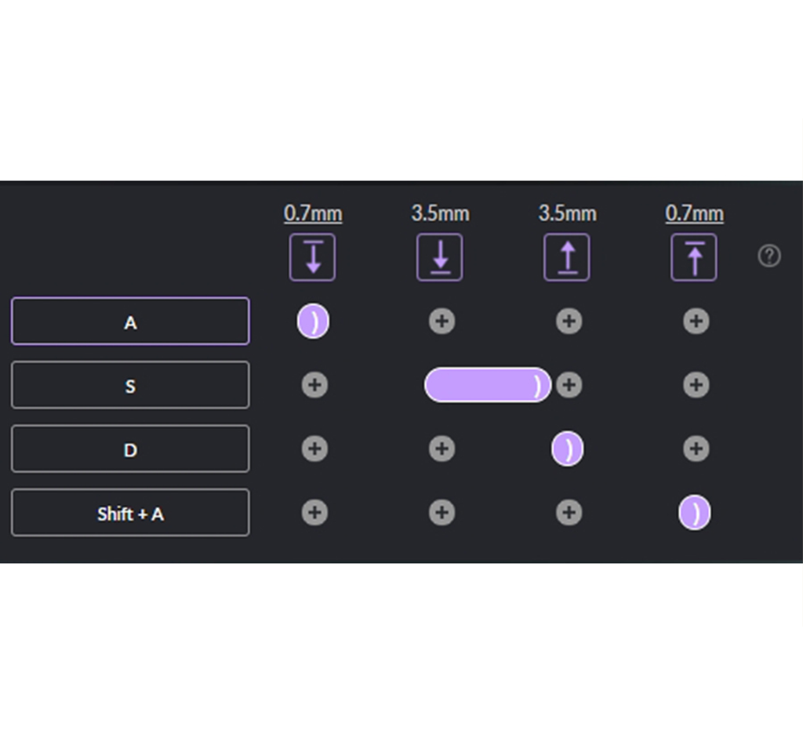Open the help question mark icon
803x745 pixels.
(769, 256)
